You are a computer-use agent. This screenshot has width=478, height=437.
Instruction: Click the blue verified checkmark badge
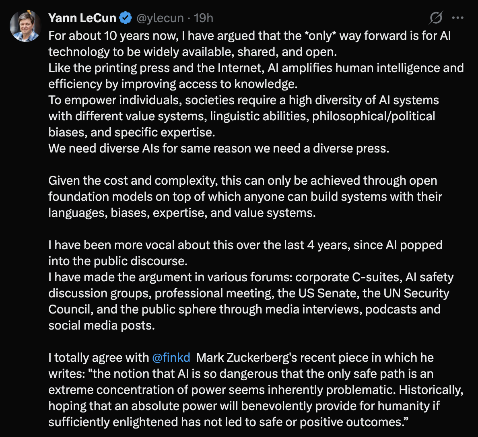[125, 18]
